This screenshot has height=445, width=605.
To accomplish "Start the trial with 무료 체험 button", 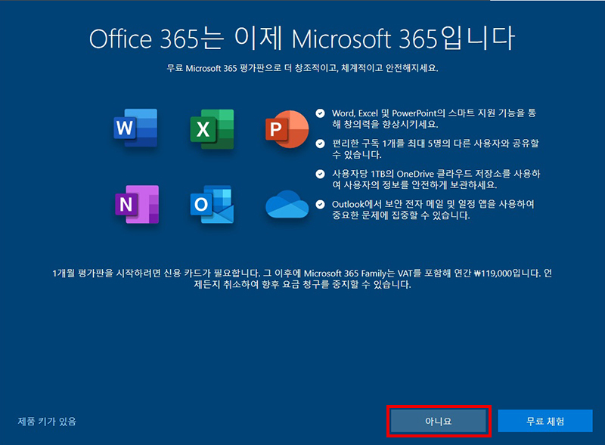I will click(x=545, y=421).
